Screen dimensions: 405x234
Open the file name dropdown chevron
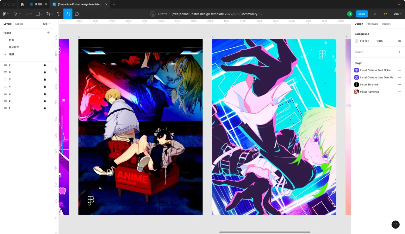[x=261, y=14]
